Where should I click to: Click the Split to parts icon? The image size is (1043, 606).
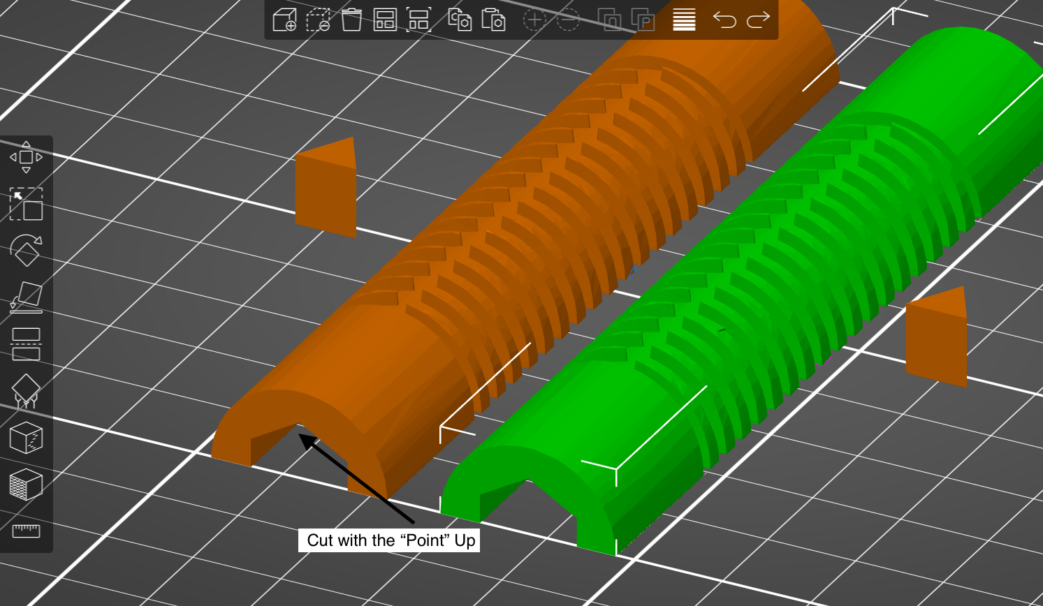click(x=643, y=20)
